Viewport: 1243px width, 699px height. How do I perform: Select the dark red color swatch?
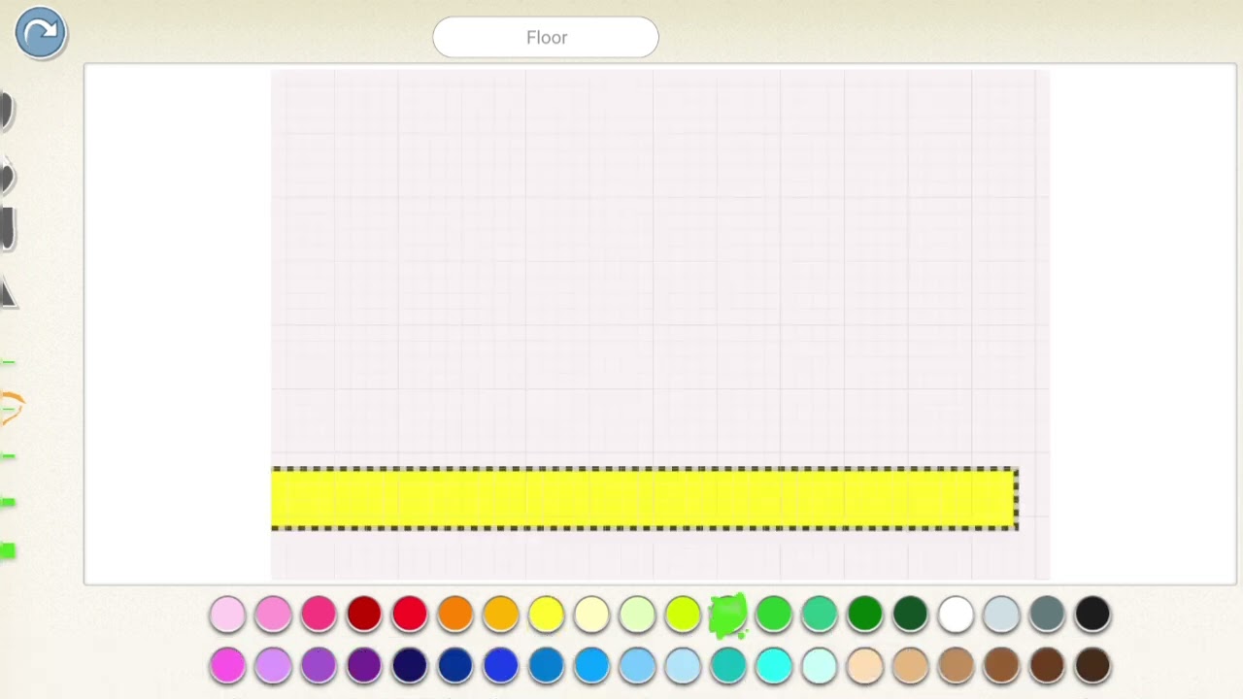(x=364, y=615)
